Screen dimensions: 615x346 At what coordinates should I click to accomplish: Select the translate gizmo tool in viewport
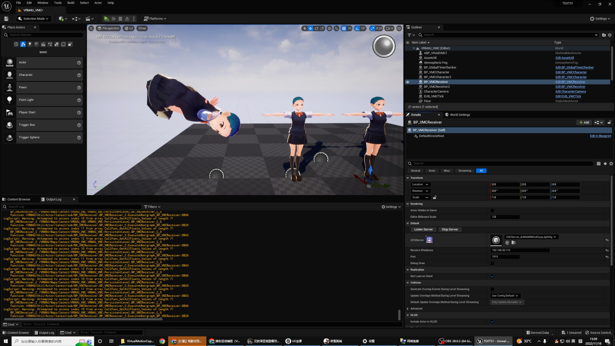(x=310, y=29)
